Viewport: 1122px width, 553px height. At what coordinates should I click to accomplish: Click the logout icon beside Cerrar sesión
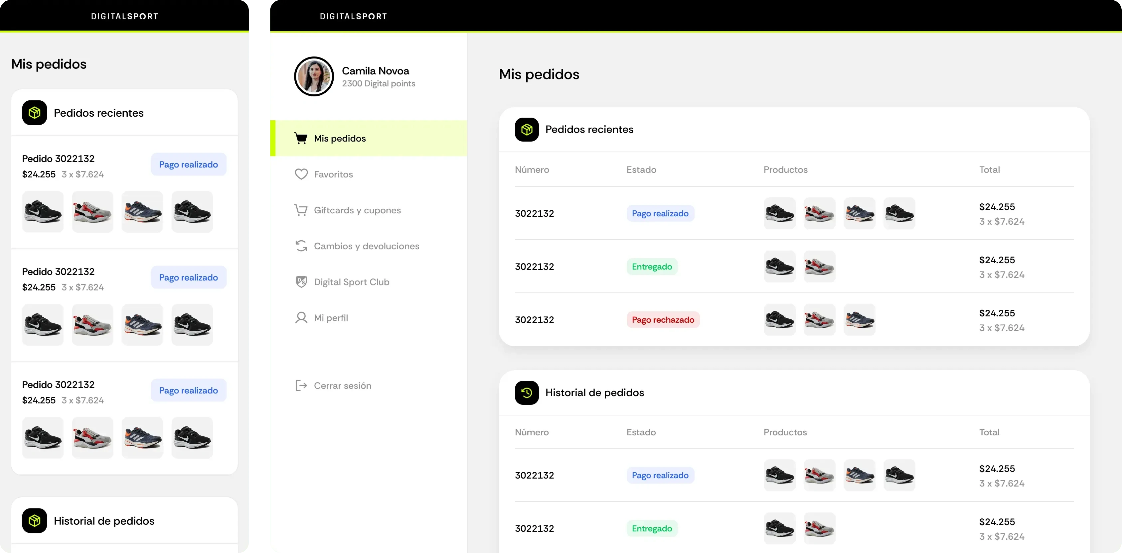301,386
